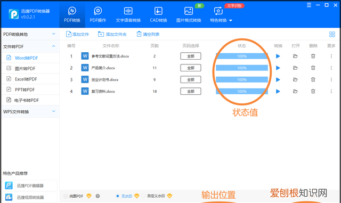
Task: Open the 文字语音转换 tab
Action: (128, 14)
